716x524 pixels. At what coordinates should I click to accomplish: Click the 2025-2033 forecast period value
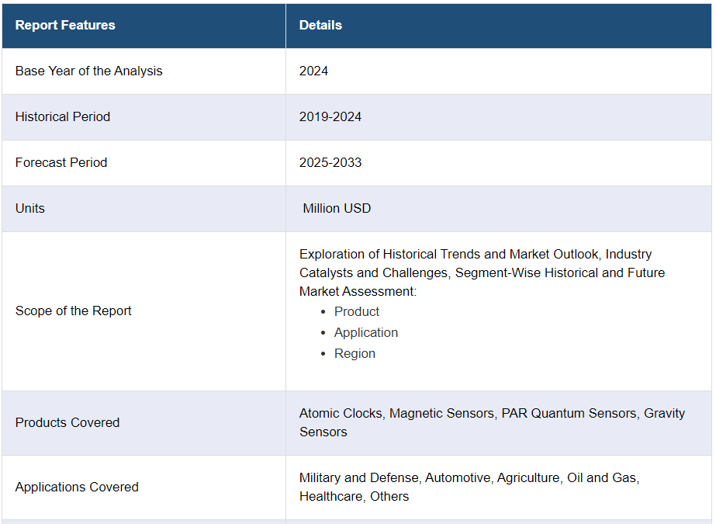[330, 162]
